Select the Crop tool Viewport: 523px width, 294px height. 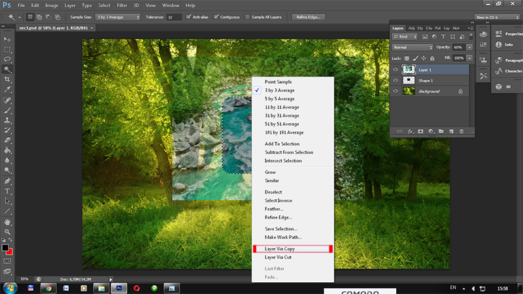7,79
